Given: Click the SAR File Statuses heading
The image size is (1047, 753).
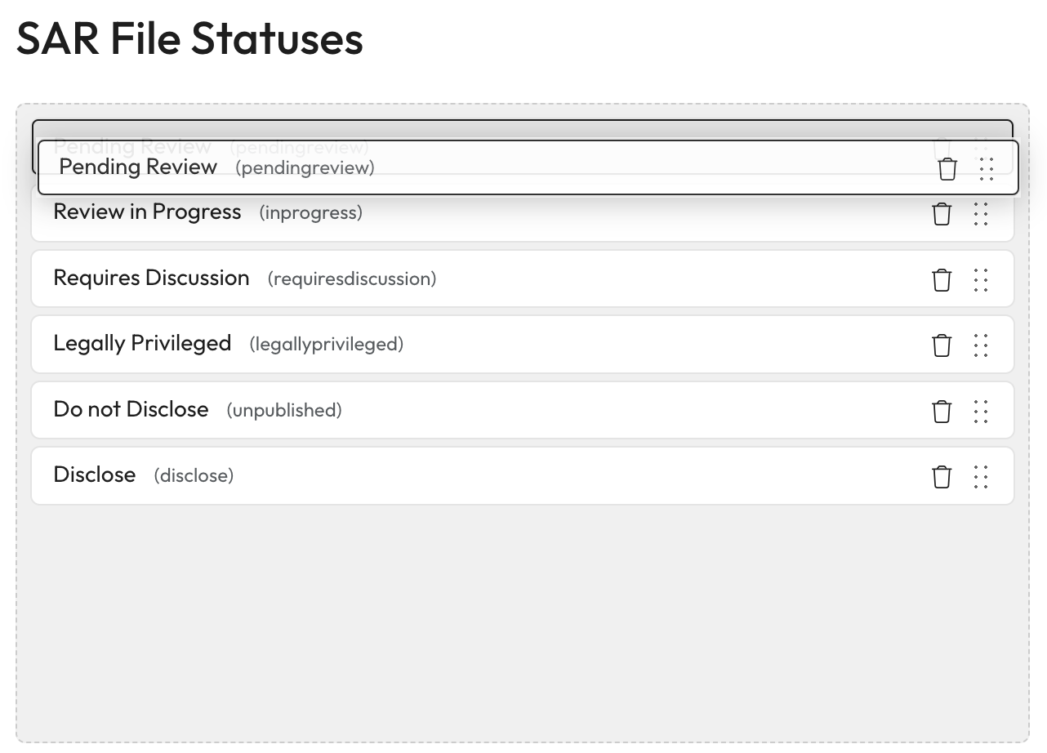Looking at the screenshot, I should 189,39.
